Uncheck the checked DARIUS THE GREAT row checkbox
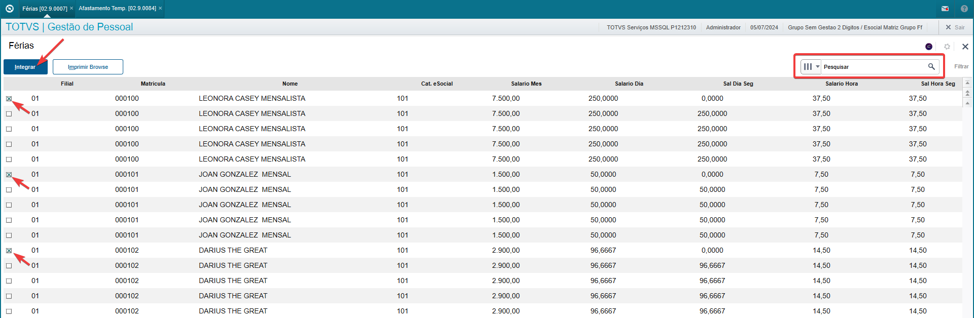Image resolution: width=974 pixels, height=318 pixels. click(x=9, y=251)
